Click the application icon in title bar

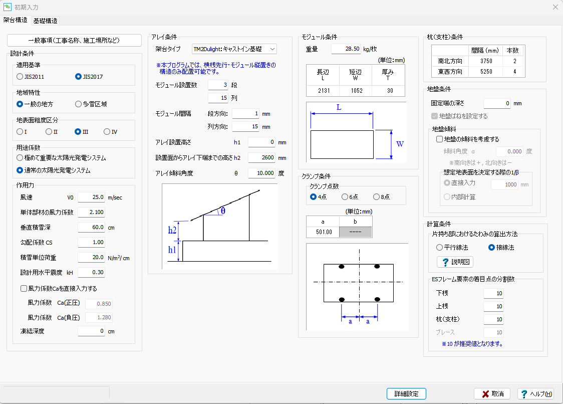(7, 7)
